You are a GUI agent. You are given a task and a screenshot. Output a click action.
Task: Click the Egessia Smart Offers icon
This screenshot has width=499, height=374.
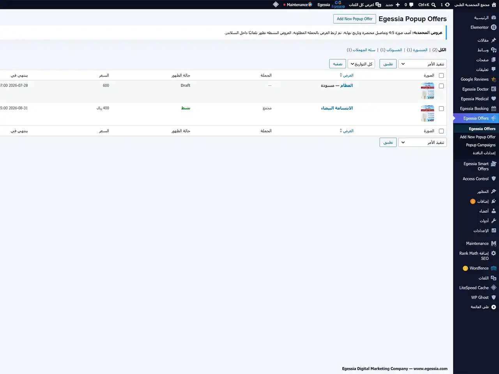point(494,164)
